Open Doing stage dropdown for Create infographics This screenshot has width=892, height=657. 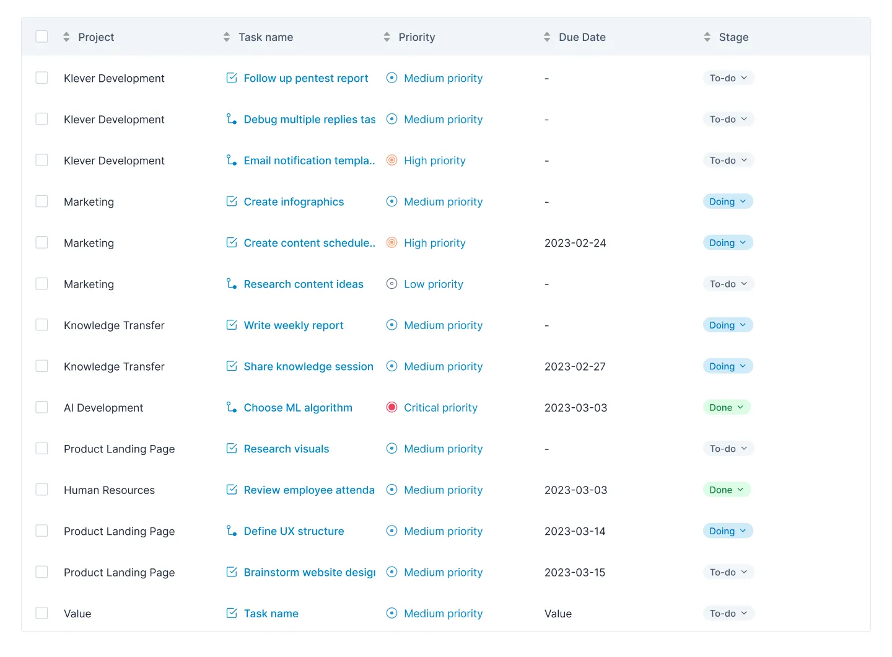click(728, 201)
